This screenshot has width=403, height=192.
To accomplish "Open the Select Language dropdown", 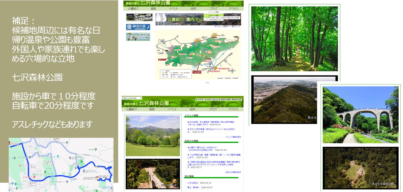I will coord(132,98).
